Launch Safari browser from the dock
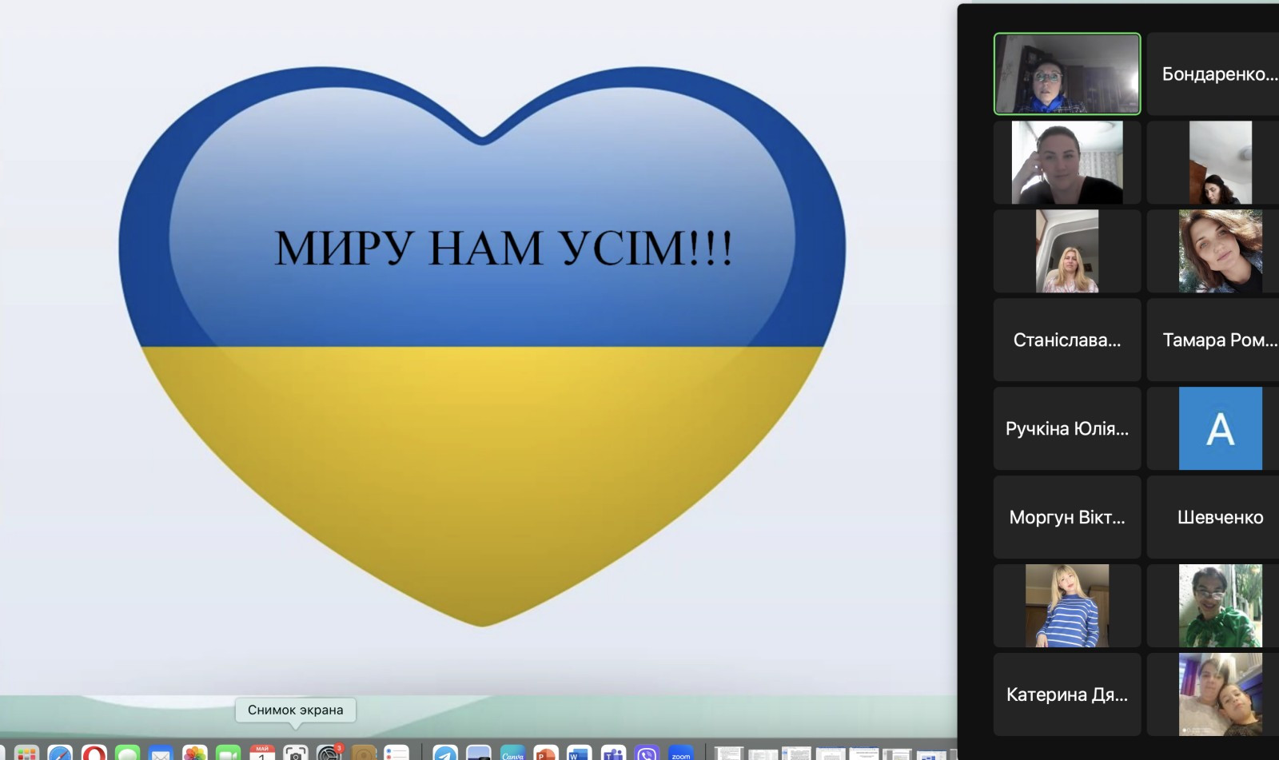1279x760 pixels. (x=60, y=753)
